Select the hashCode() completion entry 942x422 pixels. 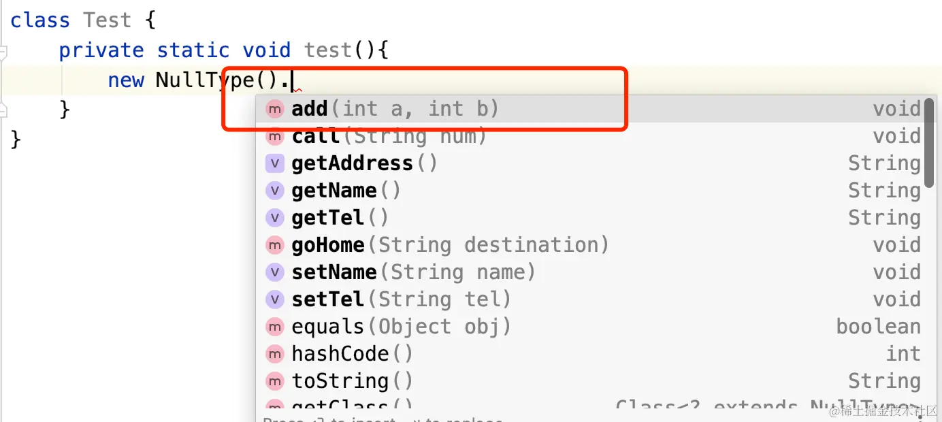(590, 354)
